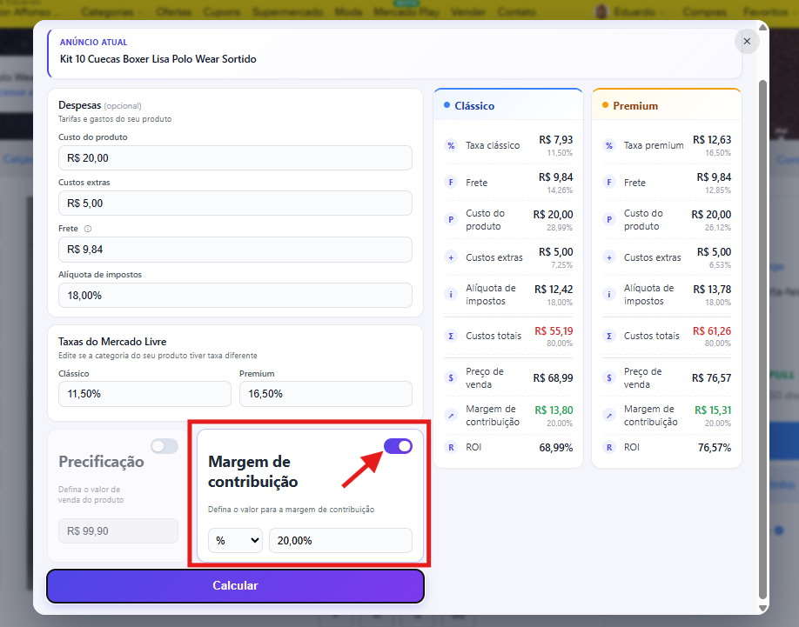Click the blue dot beside Clássico heading
799x627 pixels.
click(x=446, y=105)
